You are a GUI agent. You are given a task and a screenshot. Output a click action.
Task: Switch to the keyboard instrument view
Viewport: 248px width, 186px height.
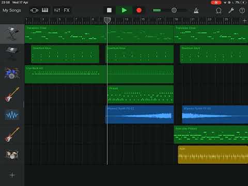coord(45,10)
